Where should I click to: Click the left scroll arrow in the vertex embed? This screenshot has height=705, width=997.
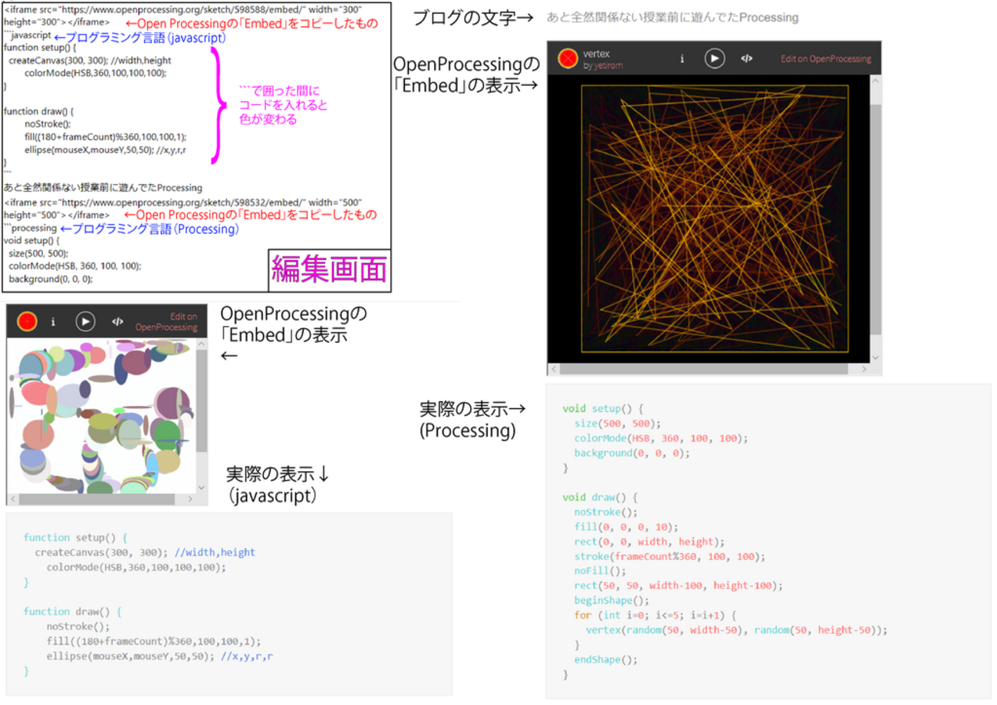pos(553,368)
